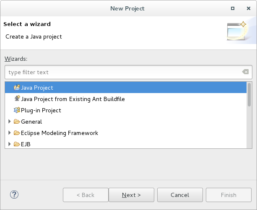Focus the type filter text field
The image size is (257, 210).
pos(128,72)
